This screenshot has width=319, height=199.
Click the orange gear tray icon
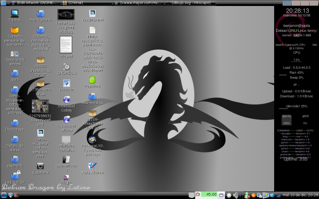click(253, 196)
